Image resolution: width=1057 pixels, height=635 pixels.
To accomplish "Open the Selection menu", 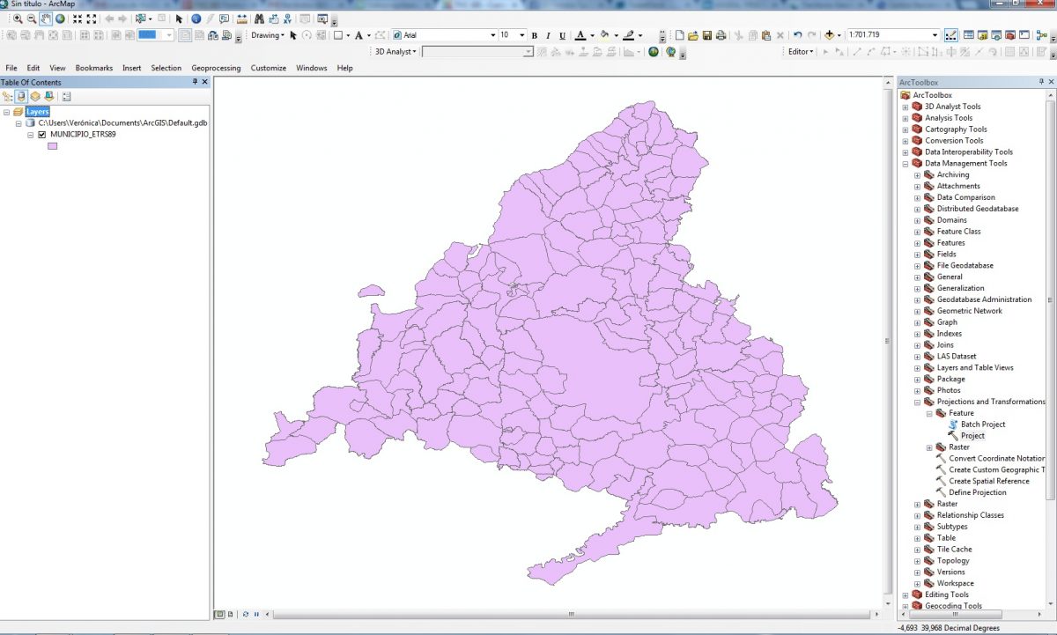I will [165, 67].
